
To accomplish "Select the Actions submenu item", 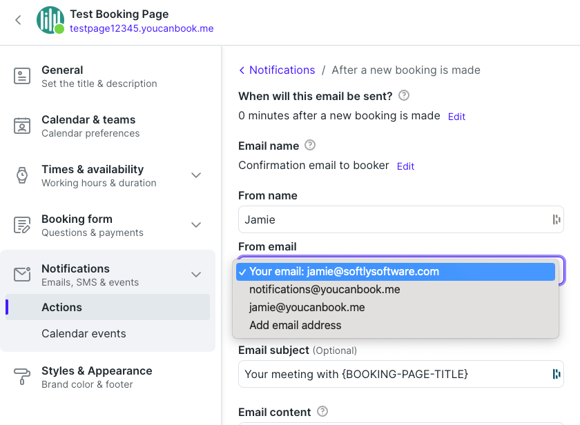I will (108, 307).
